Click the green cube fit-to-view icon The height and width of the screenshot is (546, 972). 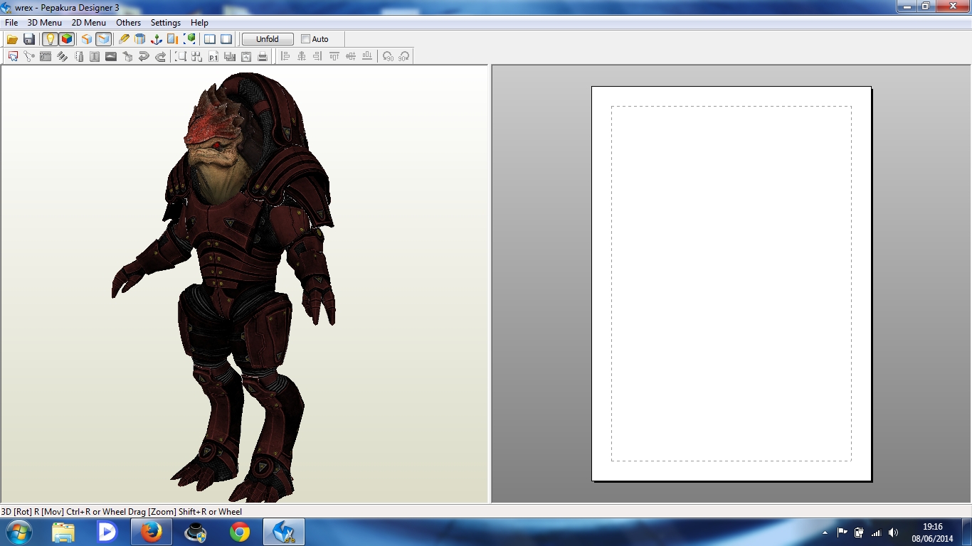coord(190,39)
